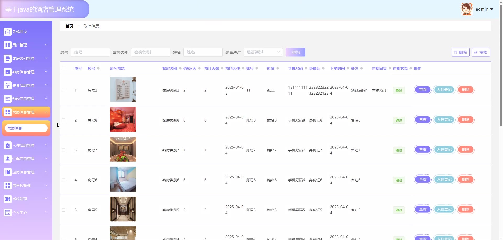Check the row for 房号7

point(63,150)
